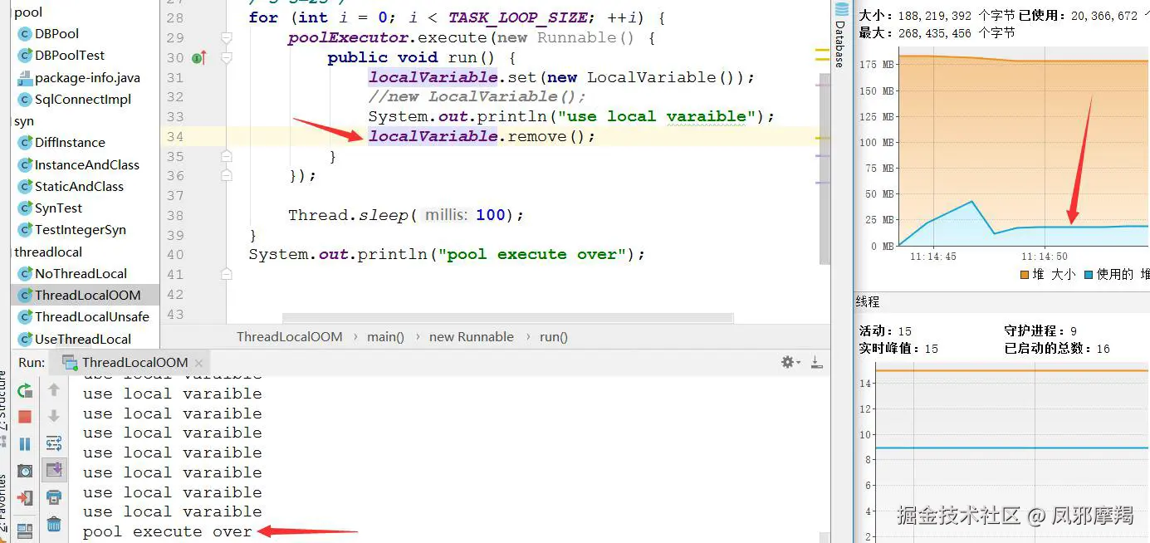Pause the program output
Viewport: 1150px width, 543px height.
(x=25, y=444)
